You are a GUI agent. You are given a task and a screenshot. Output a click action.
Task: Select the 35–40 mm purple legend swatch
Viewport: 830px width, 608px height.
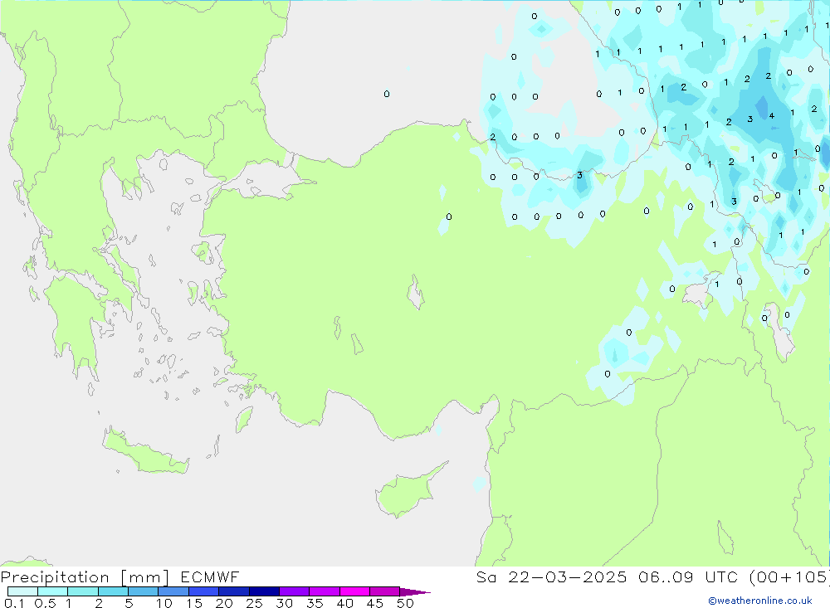coord(325,591)
